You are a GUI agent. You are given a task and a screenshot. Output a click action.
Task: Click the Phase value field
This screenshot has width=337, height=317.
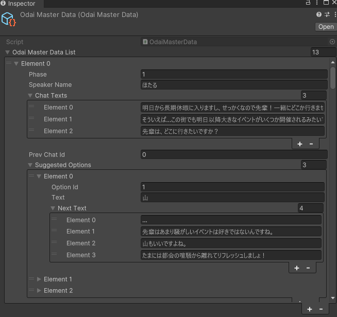234,74
